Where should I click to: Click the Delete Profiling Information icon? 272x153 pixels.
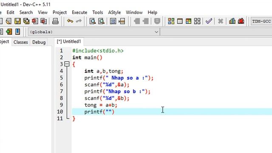tap(241, 21)
